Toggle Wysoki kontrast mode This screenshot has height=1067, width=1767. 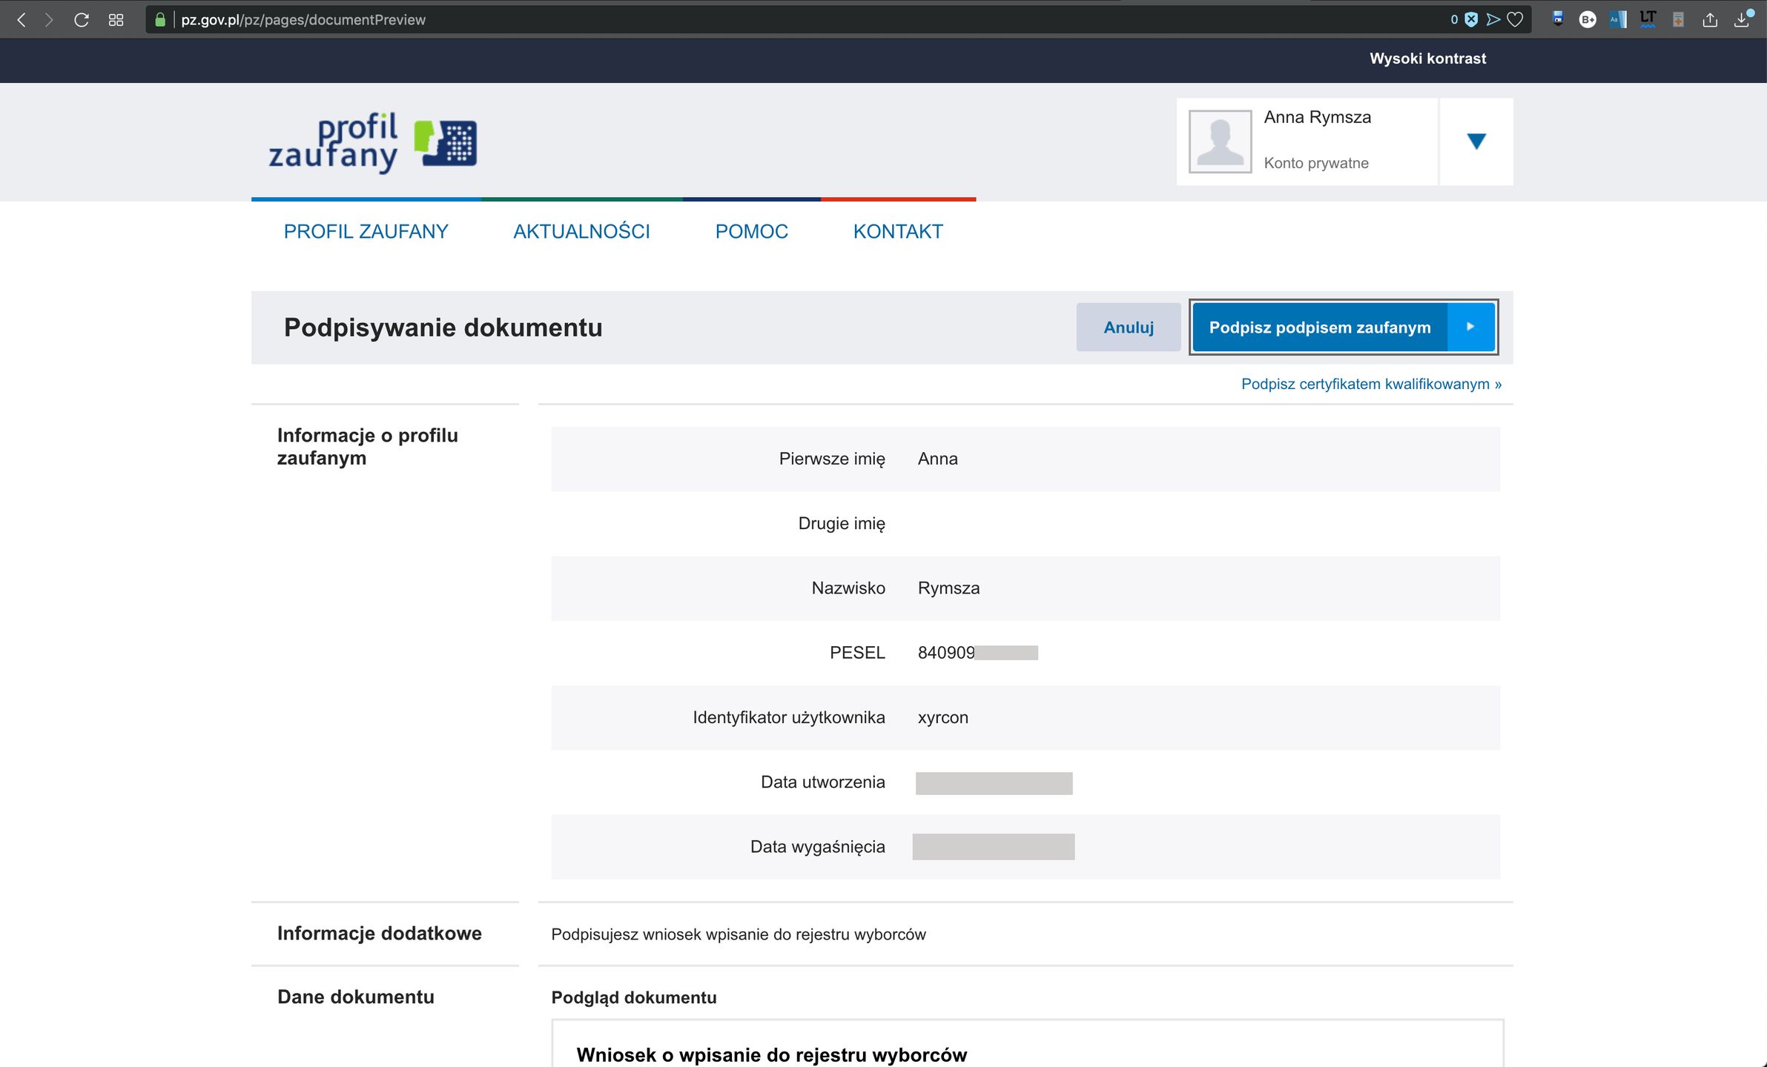pos(1427,59)
